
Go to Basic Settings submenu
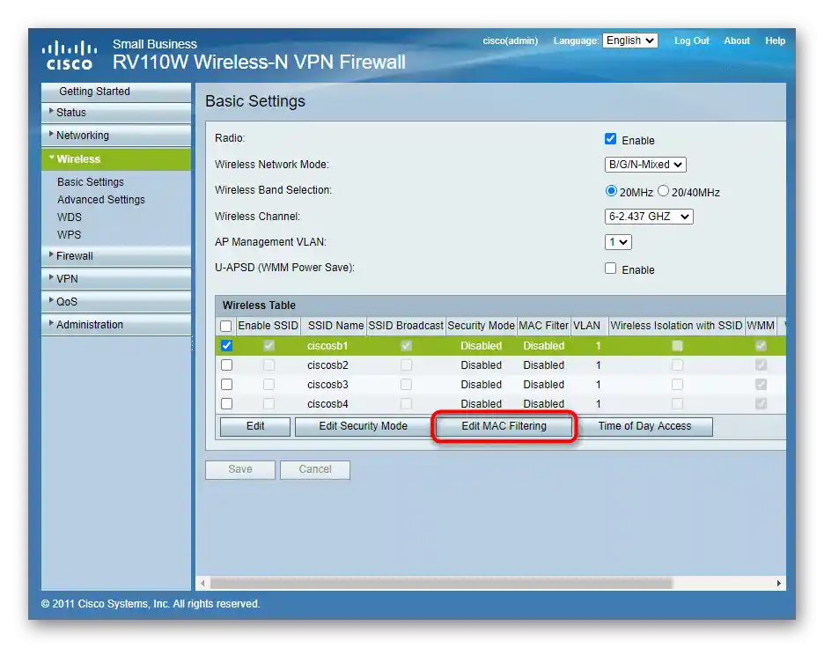pos(91,182)
